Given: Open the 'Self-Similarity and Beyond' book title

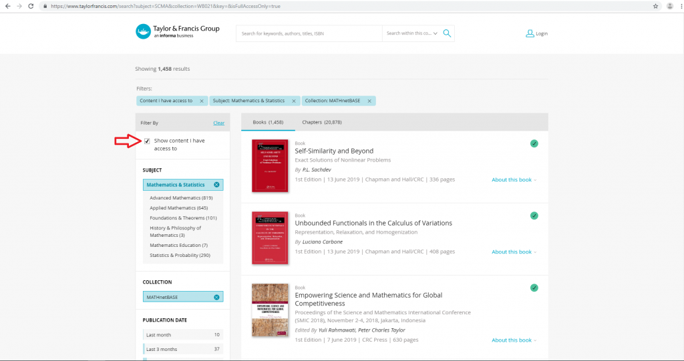Looking at the screenshot, I should (x=334, y=151).
